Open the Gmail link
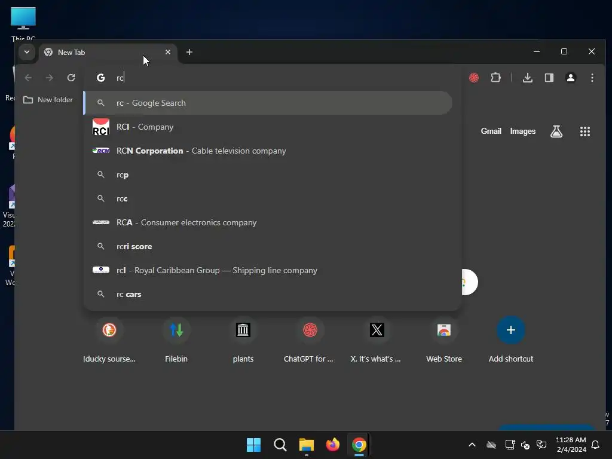This screenshot has width=612, height=459. pos(491,131)
